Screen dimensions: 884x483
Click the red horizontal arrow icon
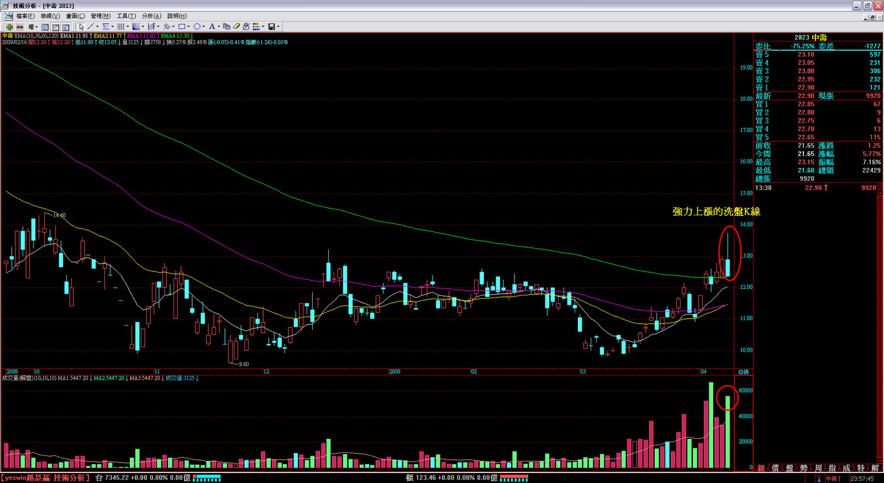20,26
